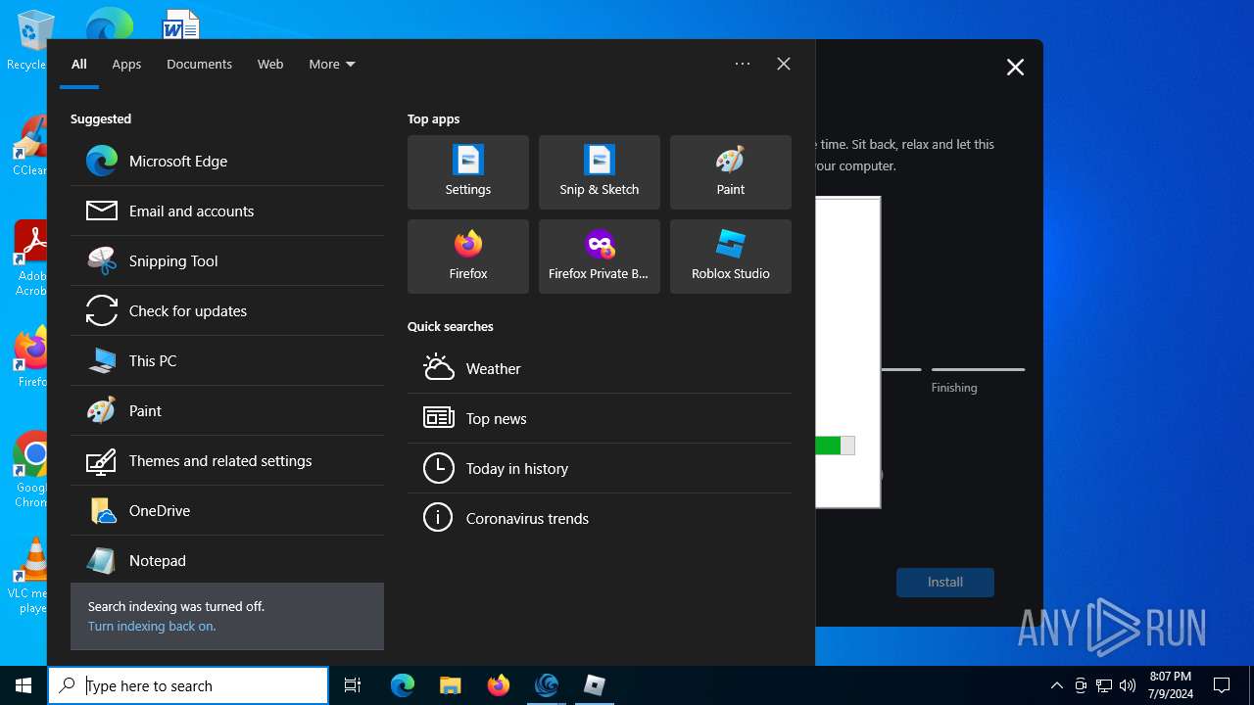Screen dimensions: 1254x705
Task: Show hidden system tray icons
Action: (x=1056, y=685)
